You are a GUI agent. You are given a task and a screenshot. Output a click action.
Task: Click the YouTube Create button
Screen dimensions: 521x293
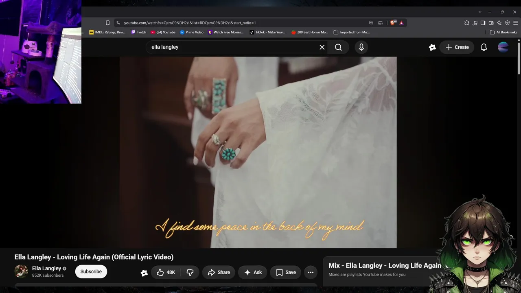[457, 47]
